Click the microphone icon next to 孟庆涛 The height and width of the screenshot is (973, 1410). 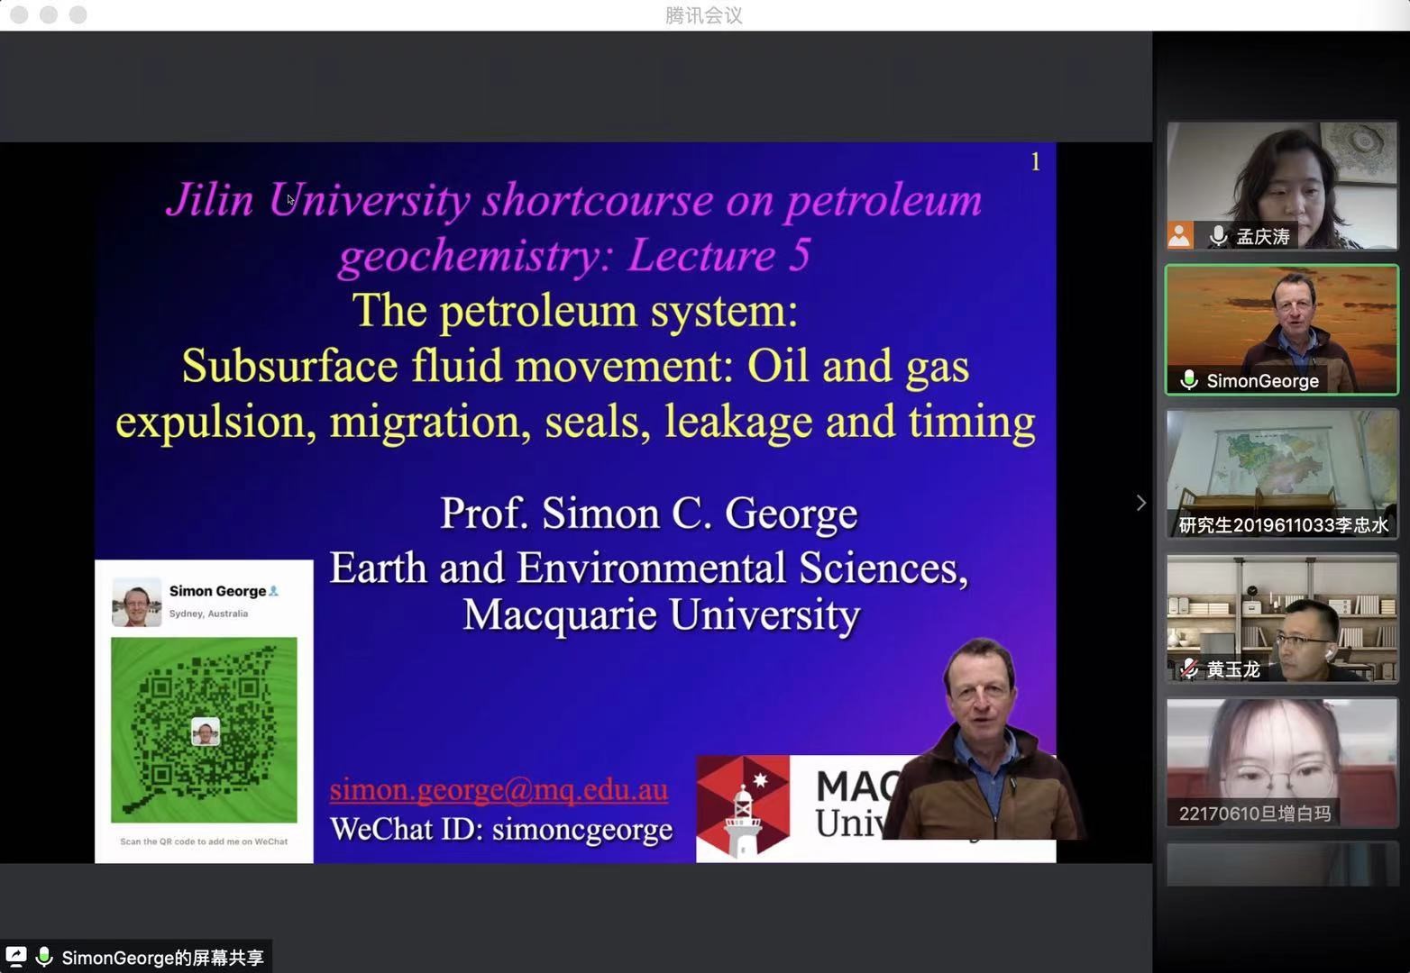(1218, 236)
